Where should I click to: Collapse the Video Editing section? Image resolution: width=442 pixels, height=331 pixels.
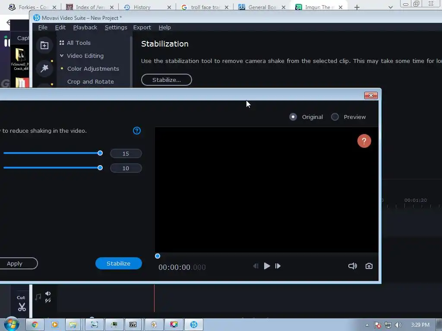click(62, 56)
